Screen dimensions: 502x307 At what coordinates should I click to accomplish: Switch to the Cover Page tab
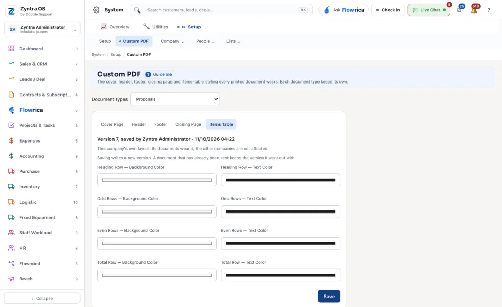click(x=112, y=124)
